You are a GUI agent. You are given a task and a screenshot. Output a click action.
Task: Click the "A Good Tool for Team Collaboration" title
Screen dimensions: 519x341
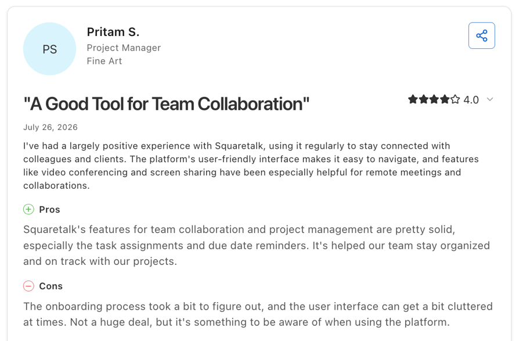click(x=166, y=103)
